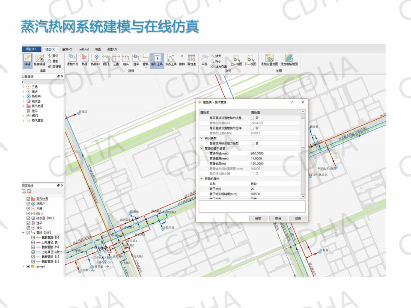Click the 保存编辑 save-edit icon

point(39,60)
